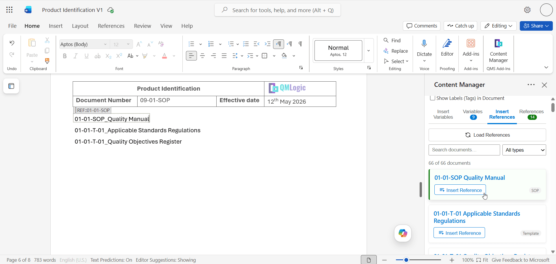Switch to the Layout ribbon tab
The image size is (556, 264).
(80, 26)
